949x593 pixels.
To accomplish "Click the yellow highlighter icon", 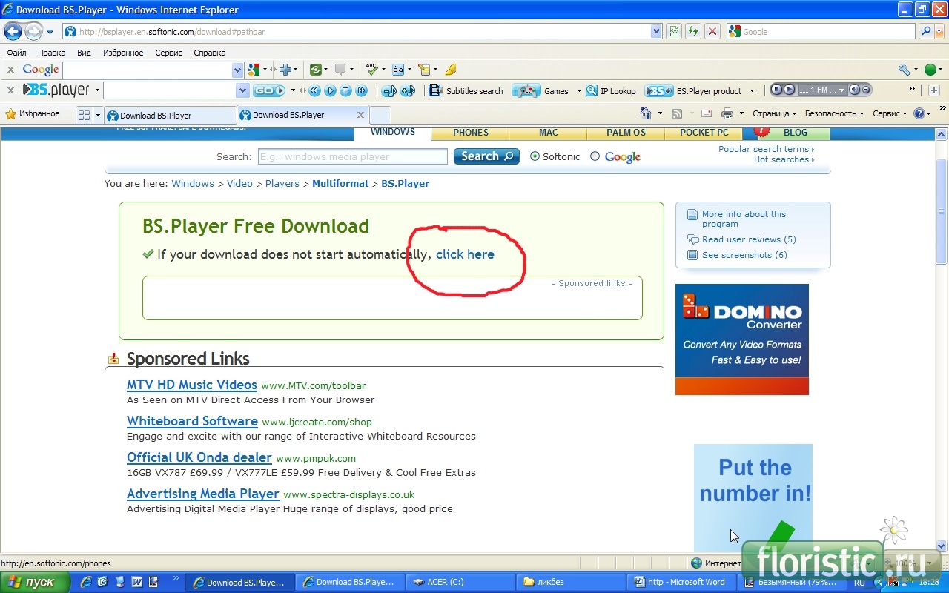I will (450, 70).
